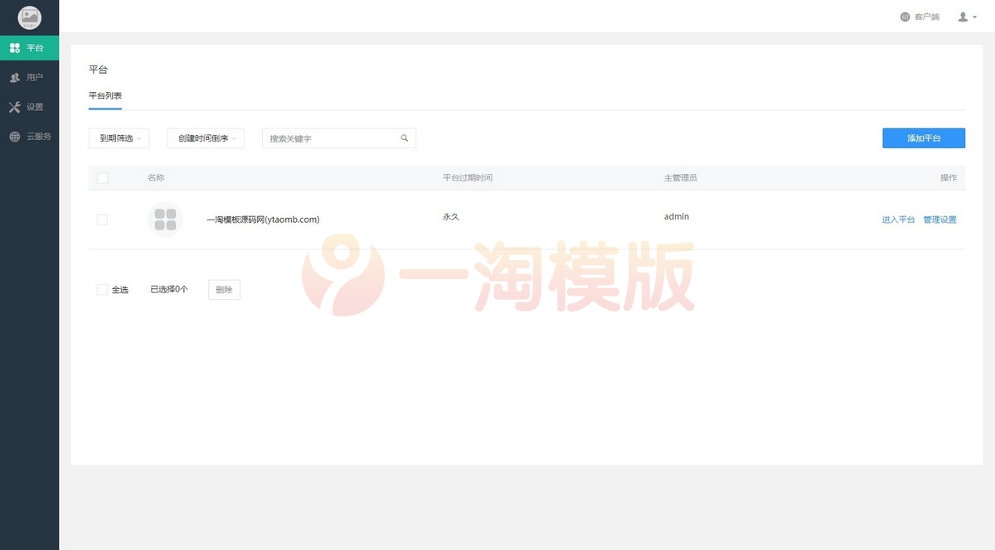The height and width of the screenshot is (550, 995).
Task: Switch to the 平台列表 tab
Action: point(105,95)
